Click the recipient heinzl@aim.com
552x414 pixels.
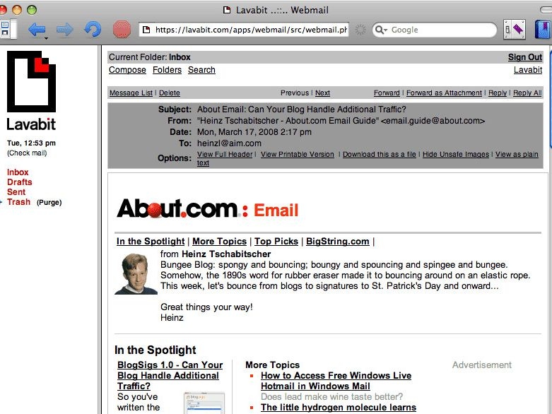pyautogui.click(x=229, y=143)
